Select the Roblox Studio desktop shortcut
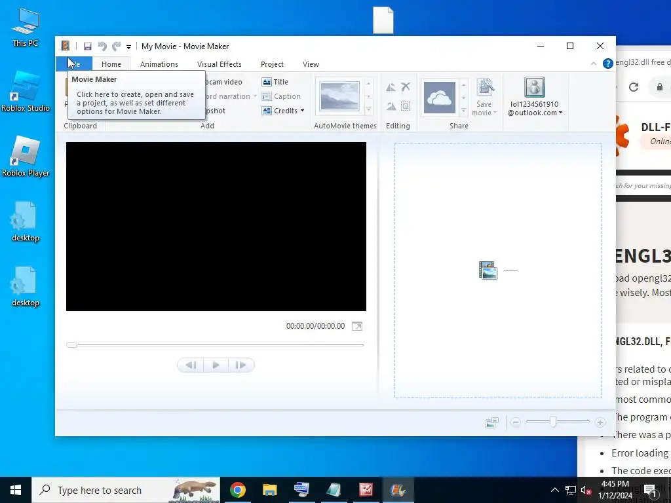This screenshot has width=671, height=503. click(x=26, y=92)
